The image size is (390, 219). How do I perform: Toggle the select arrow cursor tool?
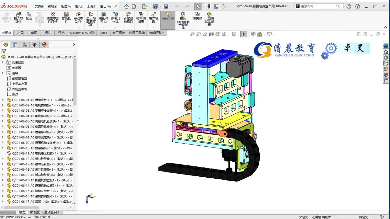[198, 6]
